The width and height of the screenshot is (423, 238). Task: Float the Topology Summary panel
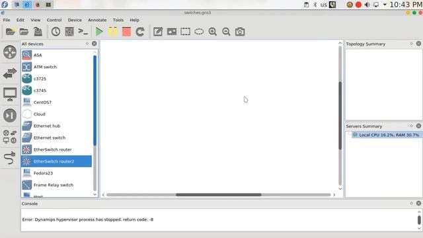pos(411,44)
